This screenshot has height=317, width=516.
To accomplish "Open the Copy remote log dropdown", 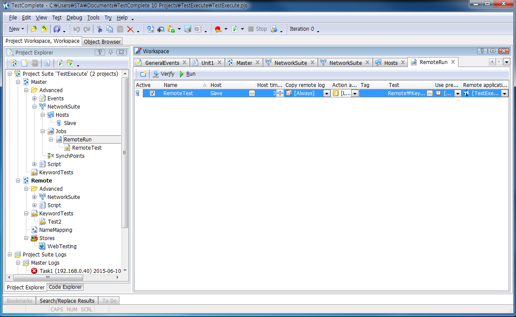I will (327, 93).
